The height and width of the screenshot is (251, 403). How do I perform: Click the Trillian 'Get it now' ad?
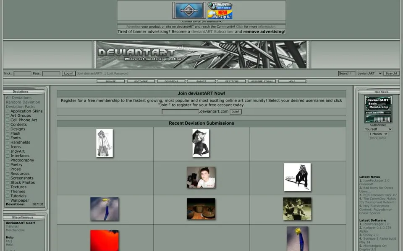click(220, 5)
